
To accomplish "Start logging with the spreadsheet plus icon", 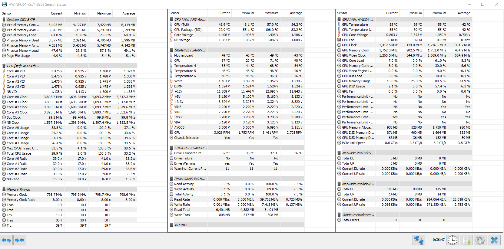I will (466, 240).
